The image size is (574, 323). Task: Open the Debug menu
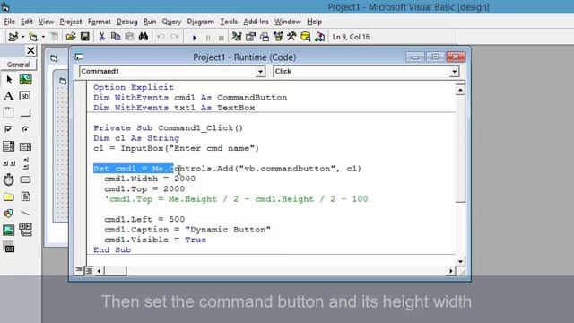pyautogui.click(x=127, y=22)
